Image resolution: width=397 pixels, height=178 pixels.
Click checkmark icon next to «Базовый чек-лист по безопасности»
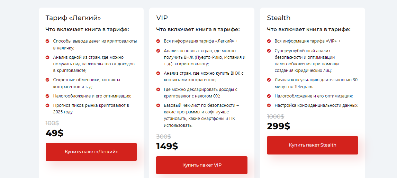click(x=158, y=105)
